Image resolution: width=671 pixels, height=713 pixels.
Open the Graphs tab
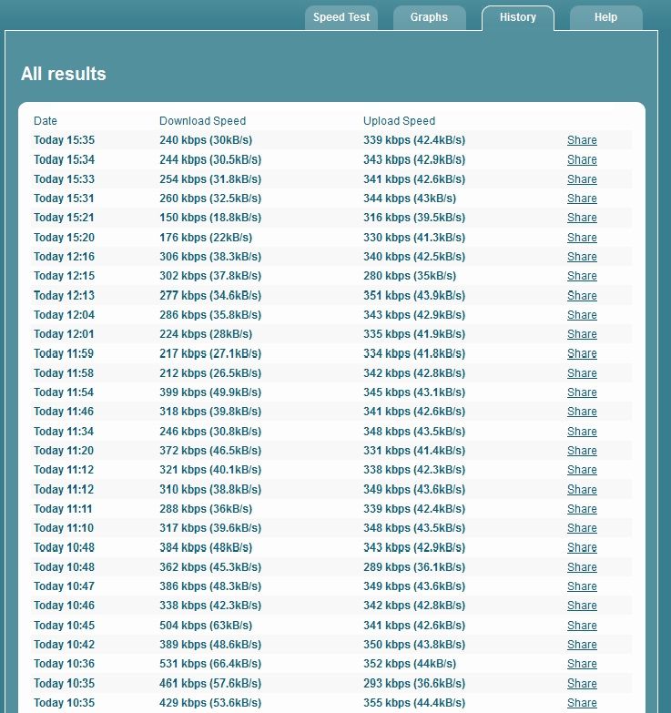click(x=429, y=17)
